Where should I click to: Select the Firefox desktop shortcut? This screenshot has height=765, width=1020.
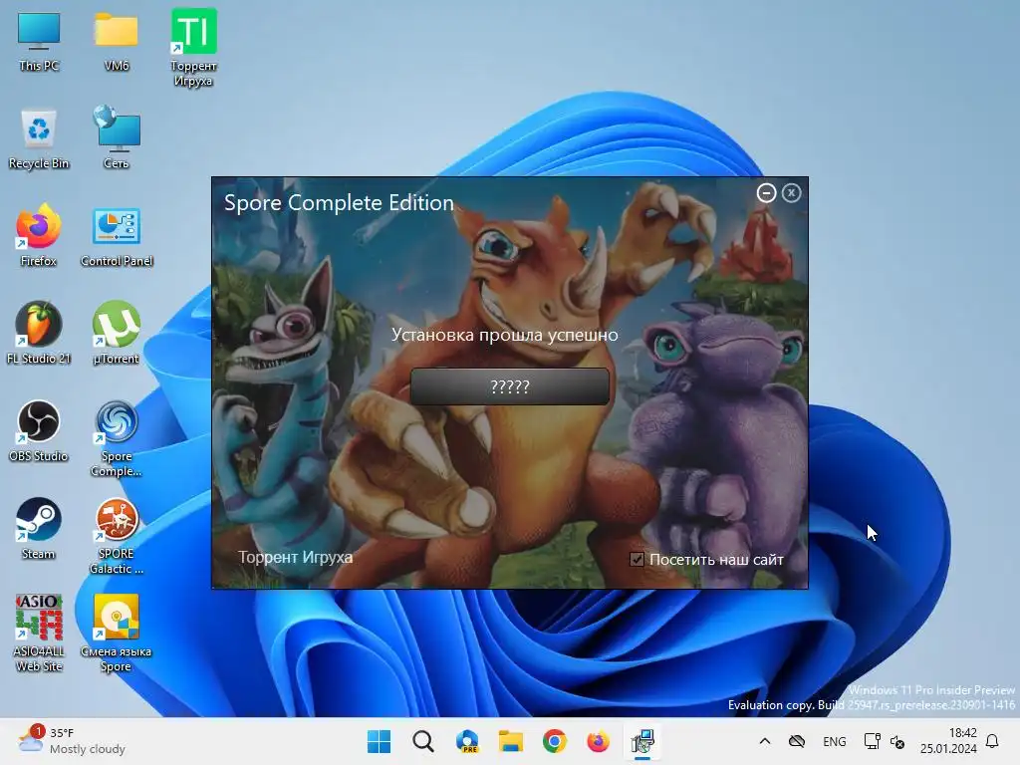pyautogui.click(x=39, y=235)
